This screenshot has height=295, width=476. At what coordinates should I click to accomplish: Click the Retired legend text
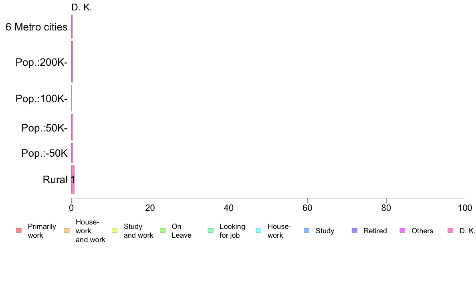(375, 231)
